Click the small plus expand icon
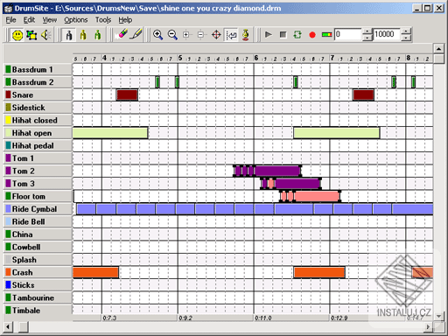 [x=186, y=35]
